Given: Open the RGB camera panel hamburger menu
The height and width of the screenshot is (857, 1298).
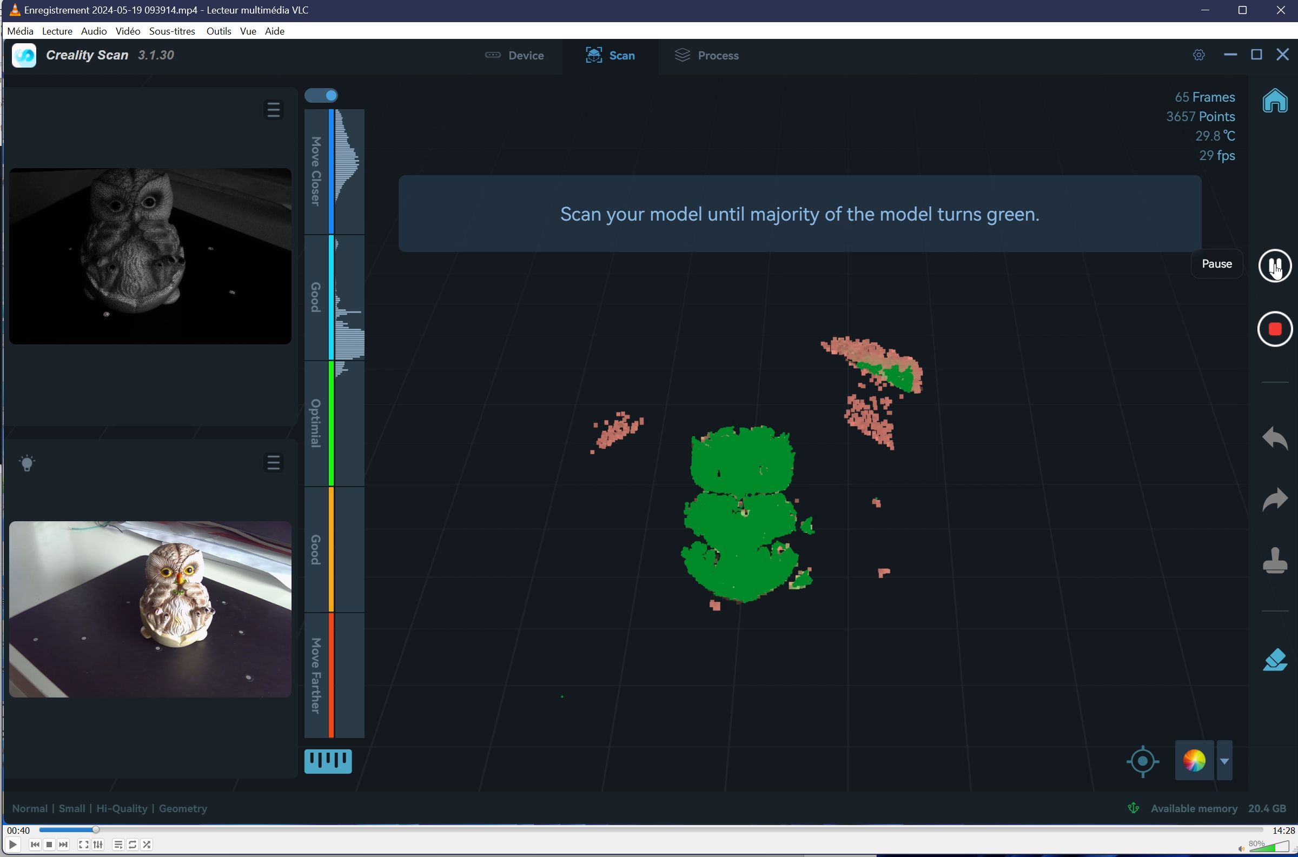Looking at the screenshot, I should point(273,463).
